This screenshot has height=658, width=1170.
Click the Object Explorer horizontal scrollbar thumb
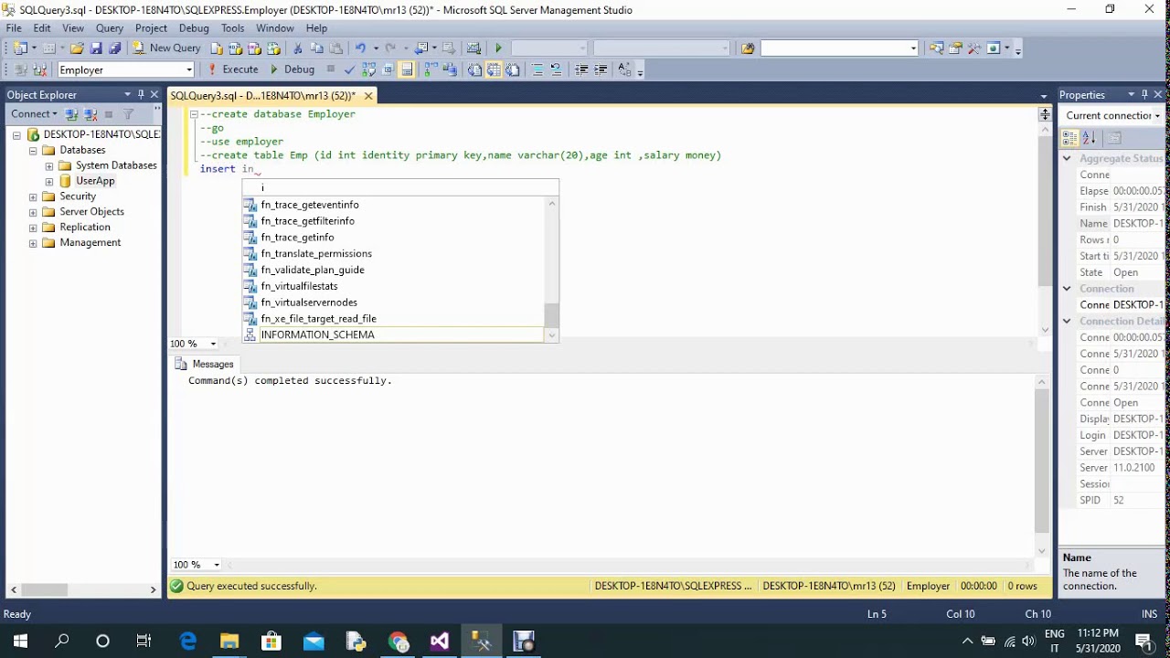pyautogui.click(x=43, y=589)
